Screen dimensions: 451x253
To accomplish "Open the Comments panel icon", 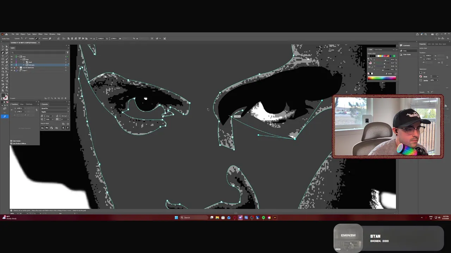I will tap(401, 45).
